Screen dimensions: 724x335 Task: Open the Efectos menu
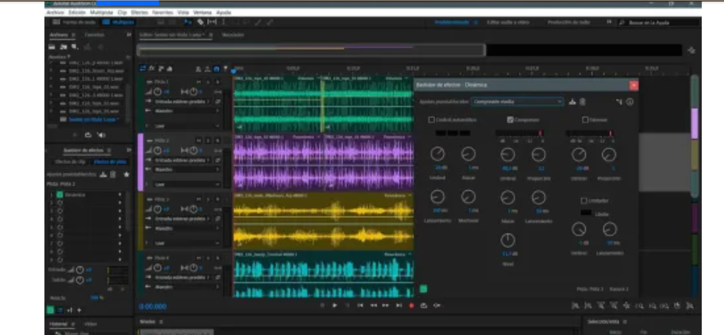[x=139, y=12]
